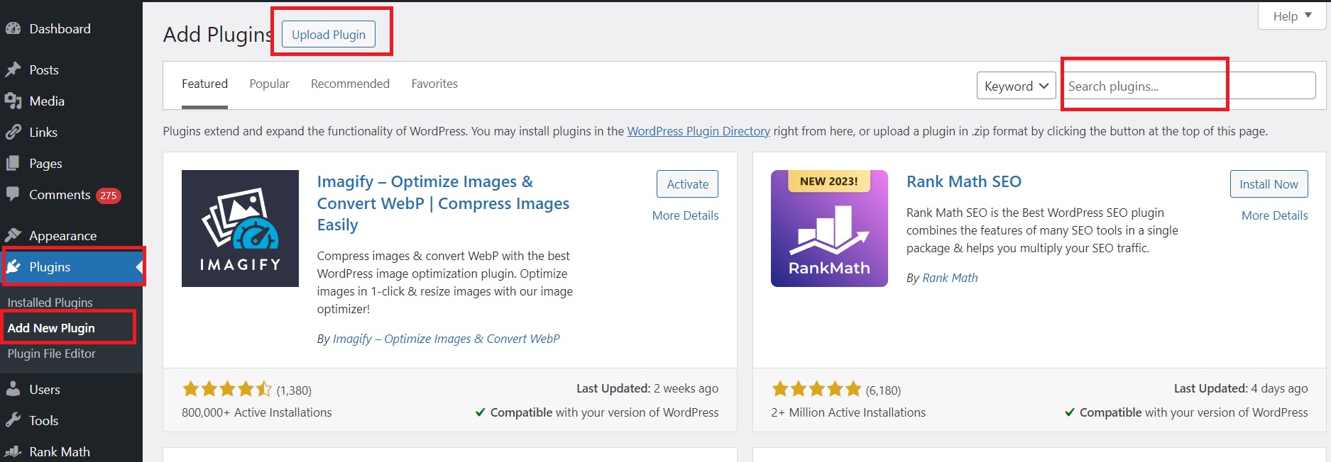The image size is (1331, 462).
Task: Click the Add Plugins page heading
Action: pos(218,35)
